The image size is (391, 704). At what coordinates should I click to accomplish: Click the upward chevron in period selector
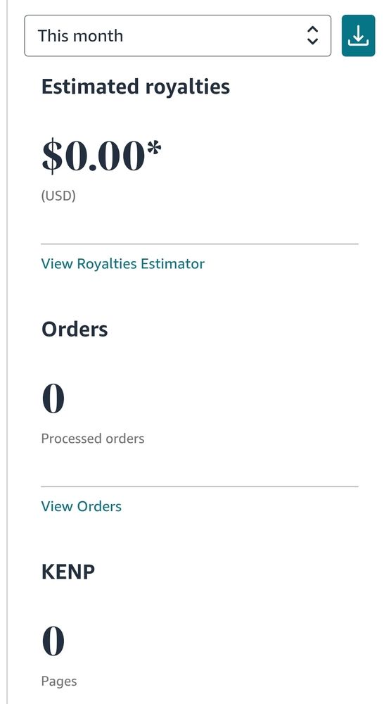(312, 30)
